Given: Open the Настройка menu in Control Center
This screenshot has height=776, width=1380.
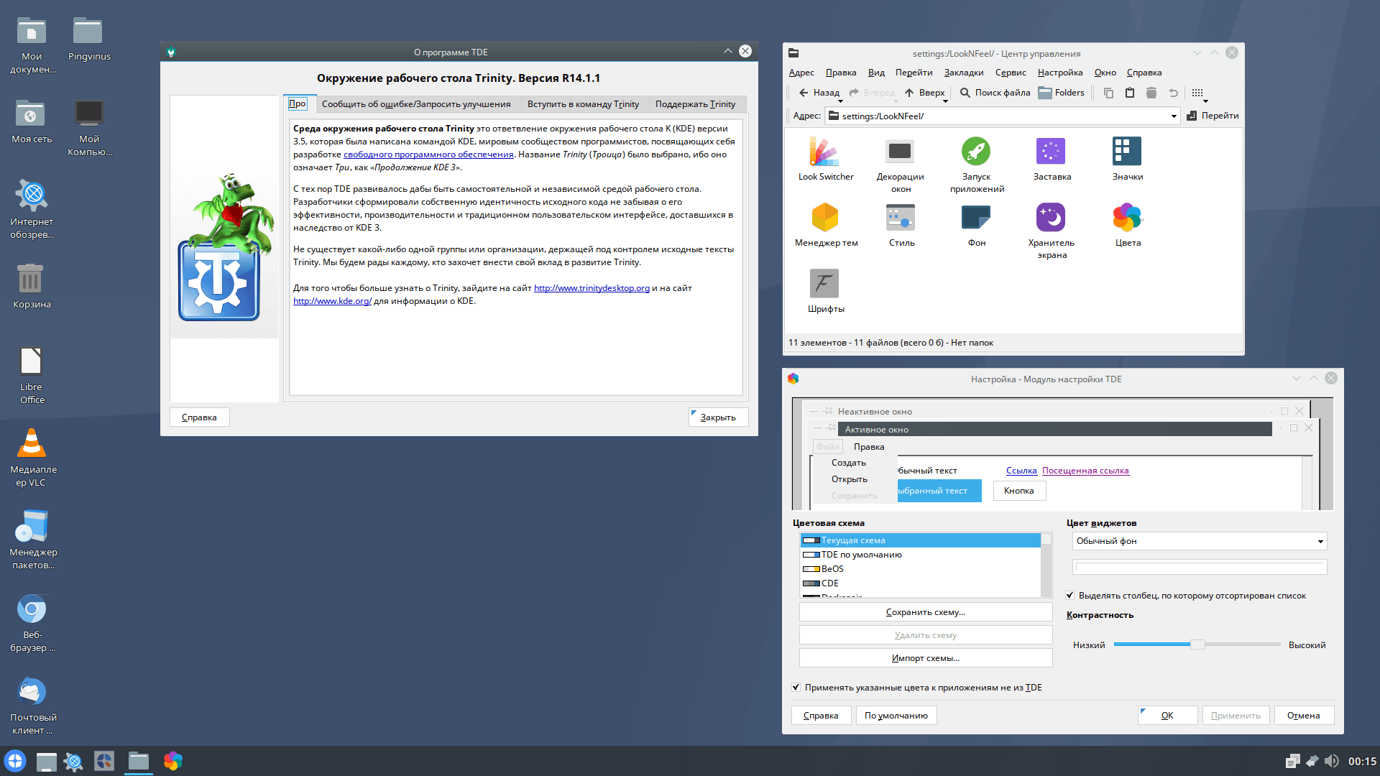Looking at the screenshot, I should click(x=1059, y=73).
